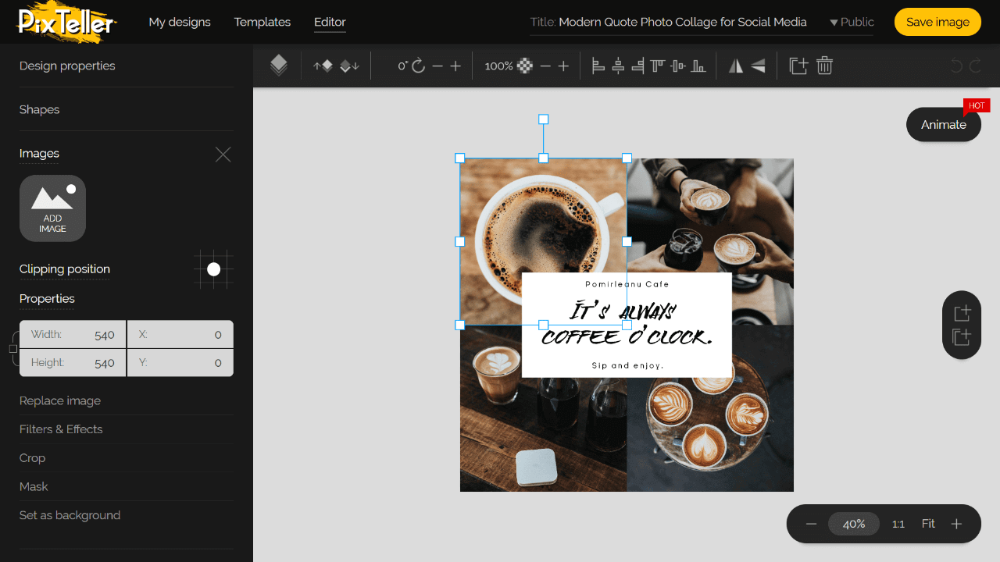Viewport: 1000px width, 562px height.
Task: Click the Properties section label
Action: 47,299
